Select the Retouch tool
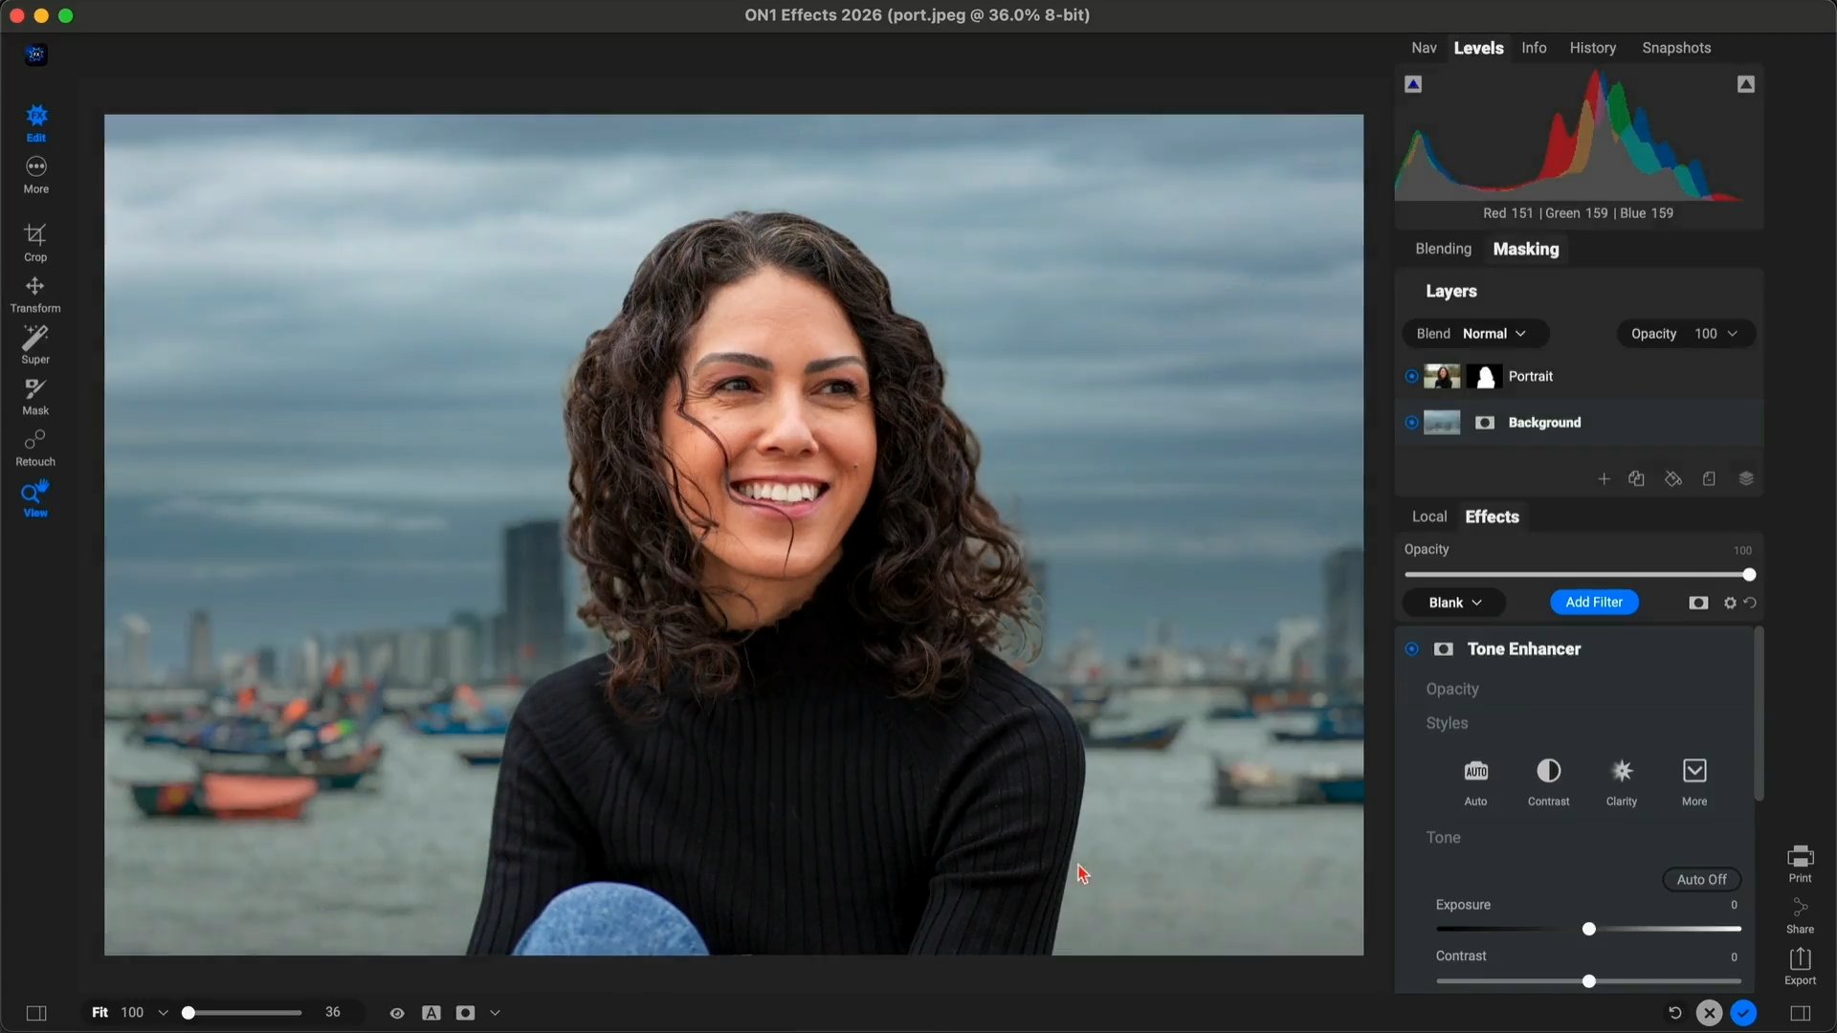The image size is (1837, 1033). pyautogui.click(x=35, y=447)
